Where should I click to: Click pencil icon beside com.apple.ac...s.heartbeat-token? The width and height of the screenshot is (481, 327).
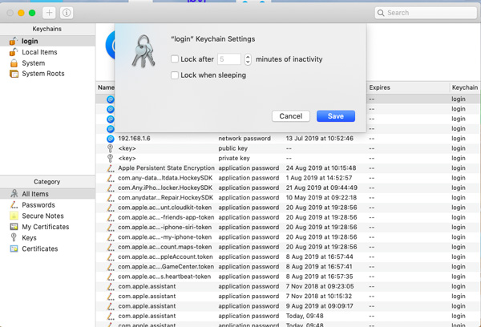click(110, 277)
